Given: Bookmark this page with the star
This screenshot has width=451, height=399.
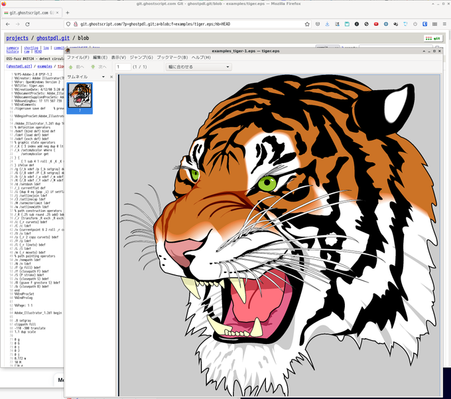Looking at the screenshot, I should (x=307, y=24).
